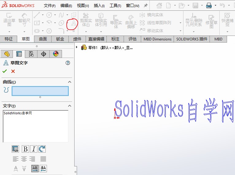235x175 pixels.
Task: Confirm sketch text with green checkmark
Action: point(5,71)
